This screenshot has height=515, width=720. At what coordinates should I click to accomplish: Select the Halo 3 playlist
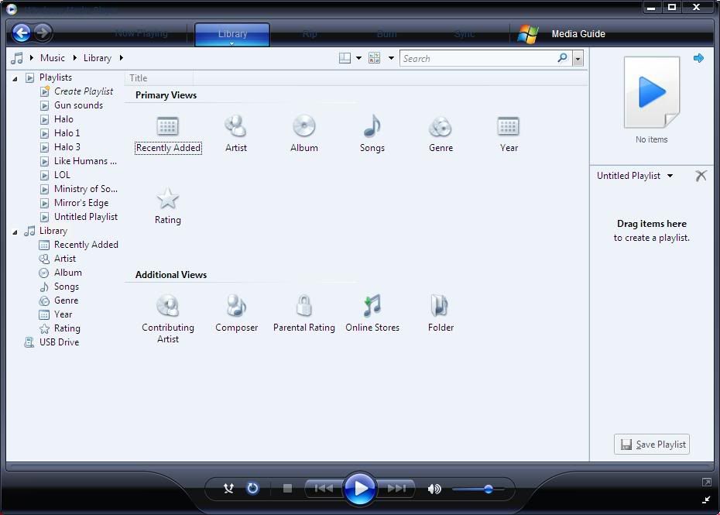click(x=67, y=147)
